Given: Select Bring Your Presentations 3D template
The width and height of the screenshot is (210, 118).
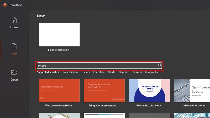Looking at the screenshot, I should (x=104, y=90).
